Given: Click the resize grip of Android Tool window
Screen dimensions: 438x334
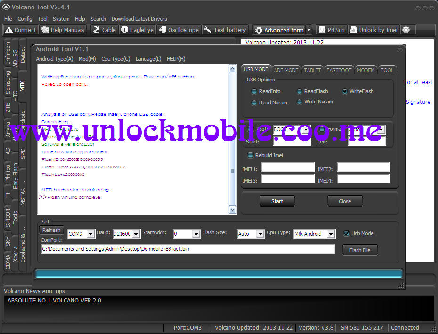Looking at the screenshot, I should pos(401,286).
